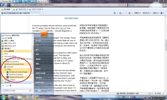Click the Start menu search magnifier
The image size is (167, 100).
[x=30, y=91]
